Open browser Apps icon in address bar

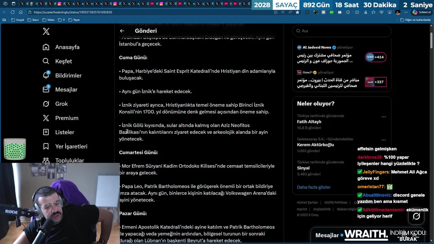[x=276, y=12]
